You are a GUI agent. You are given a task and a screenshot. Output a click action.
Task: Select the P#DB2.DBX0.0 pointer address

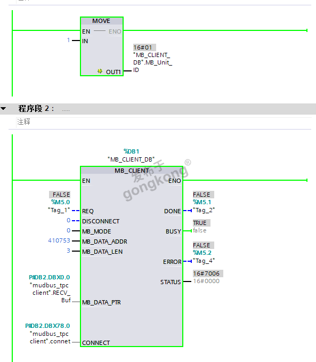click(x=50, y=277)
